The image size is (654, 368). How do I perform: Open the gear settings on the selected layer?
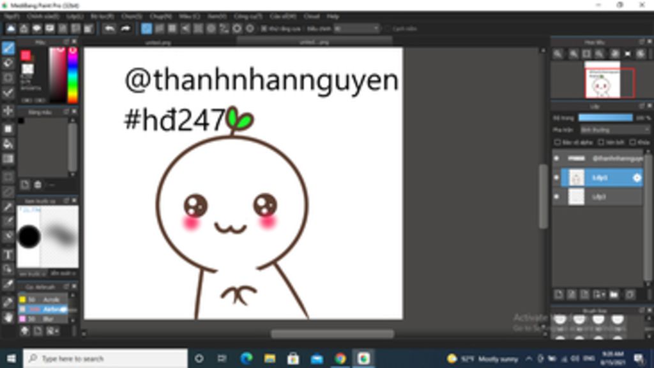tap(637, 178)
